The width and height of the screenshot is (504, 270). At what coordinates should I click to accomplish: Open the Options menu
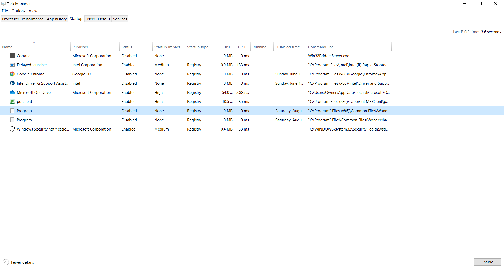coord(18,11)
